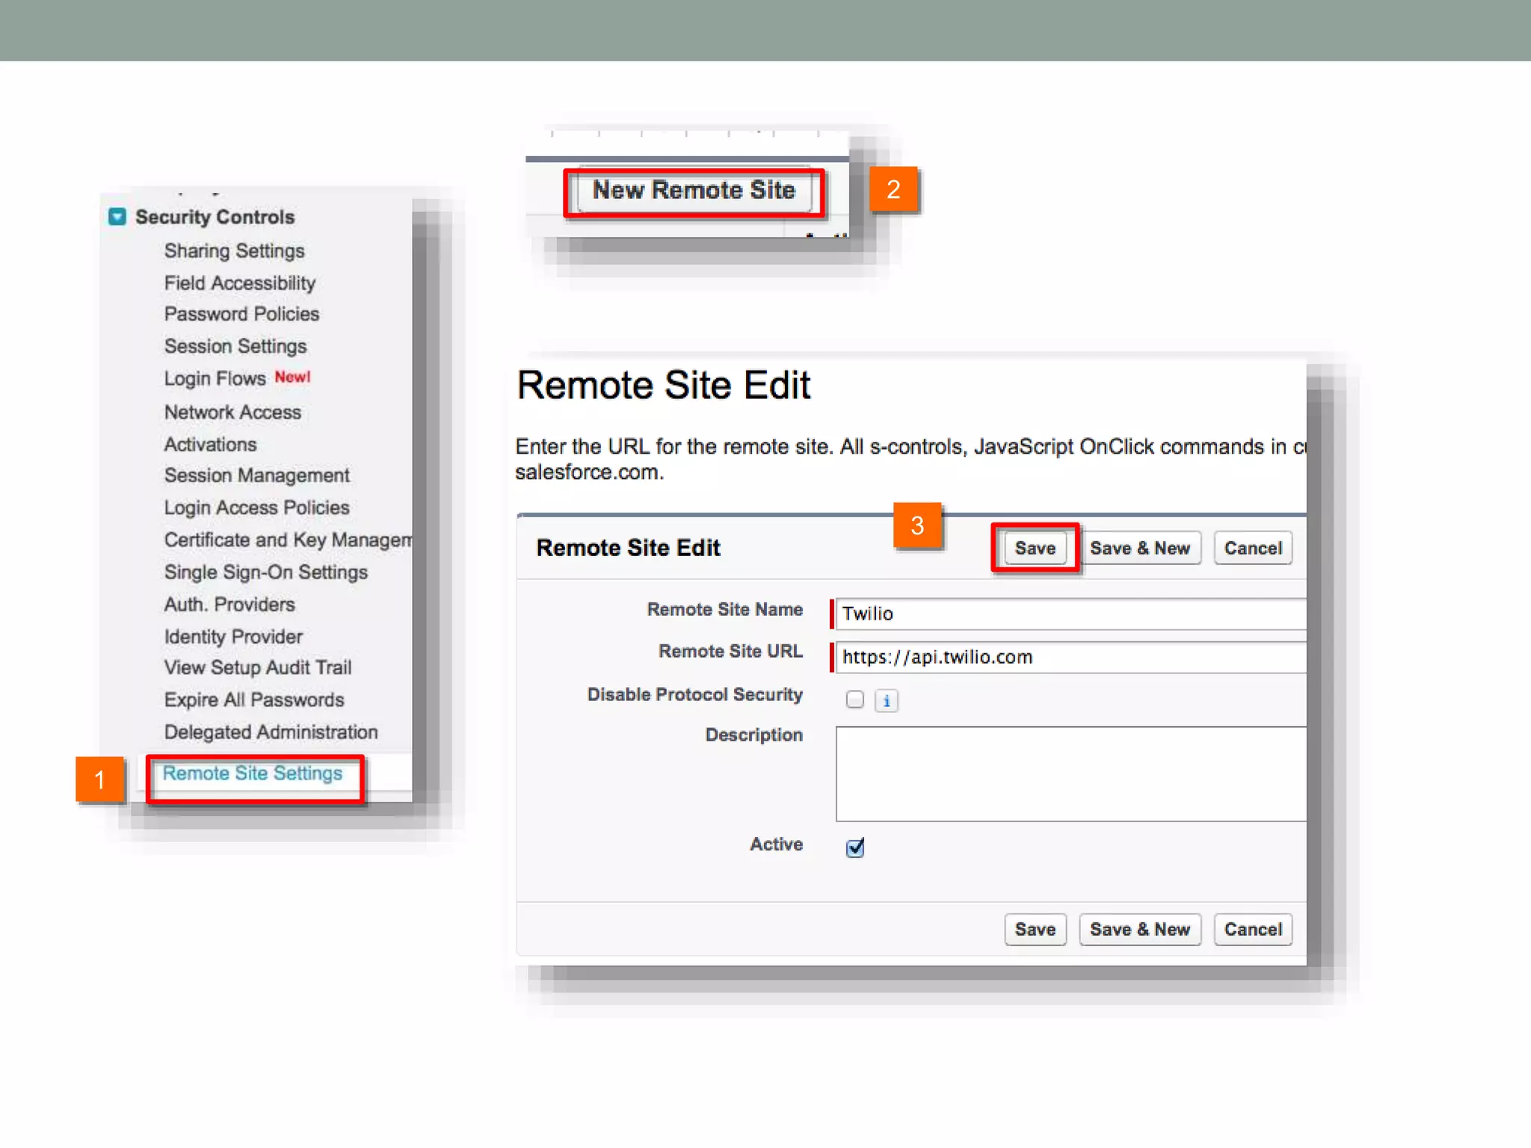Open Remote Site Settings link
The width and height of the screenshot is (1531, 1148).
253,774
